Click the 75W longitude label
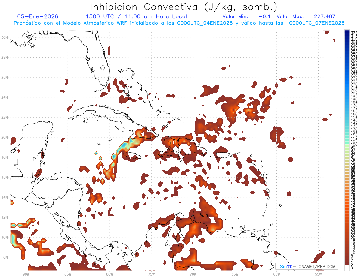This screenshot has width=361, height=278. 151,274
